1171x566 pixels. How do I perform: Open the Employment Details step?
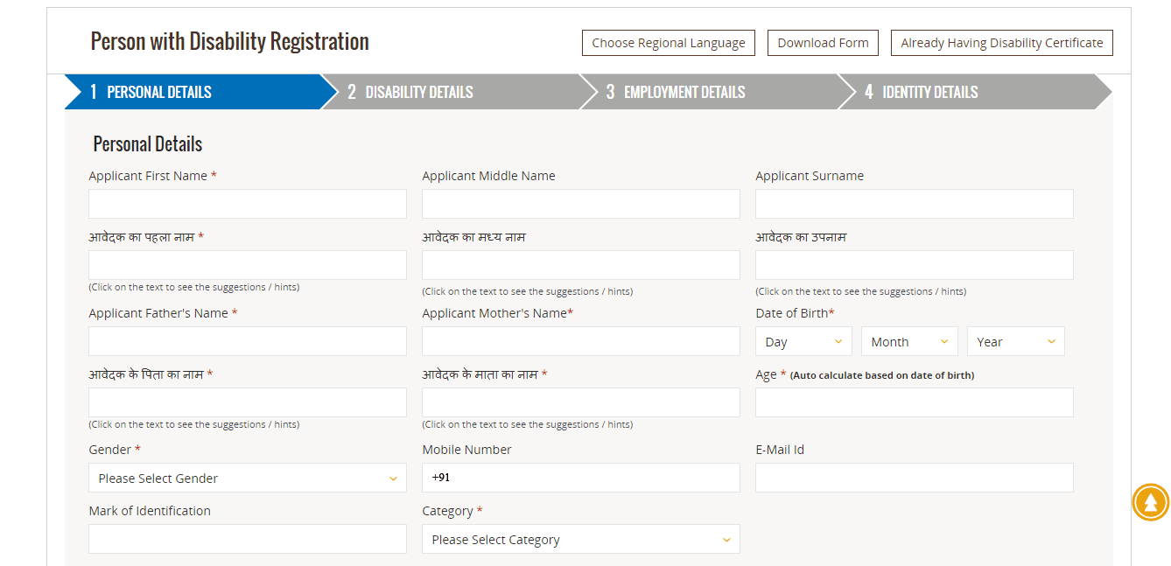tap(684, 91)
